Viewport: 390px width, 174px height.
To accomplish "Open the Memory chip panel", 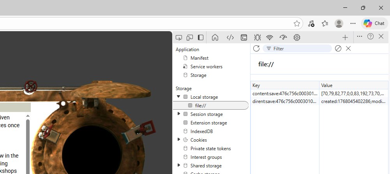I will tap(297, 37).
